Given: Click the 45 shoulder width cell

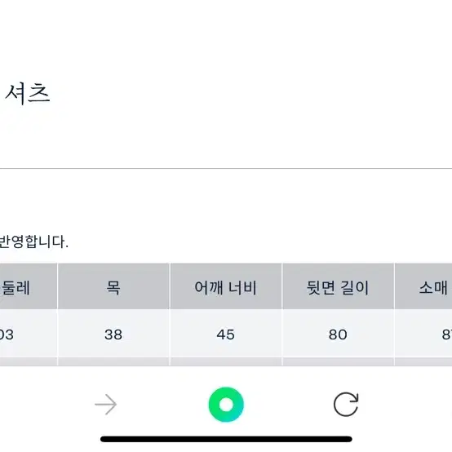Looking at the screenshot, I should (226, 333).
